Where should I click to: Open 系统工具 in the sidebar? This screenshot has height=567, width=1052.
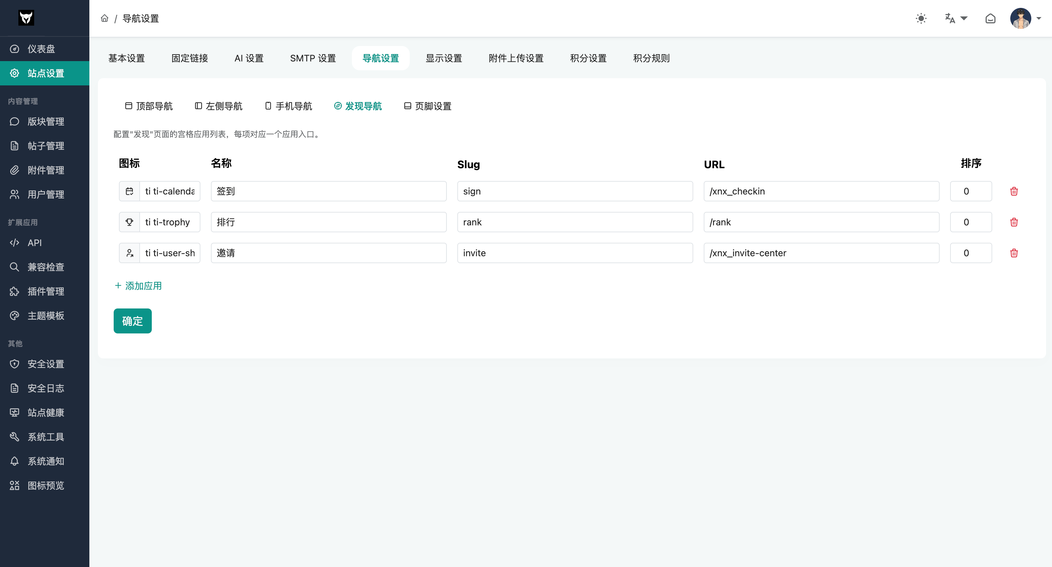click(44, 437)
